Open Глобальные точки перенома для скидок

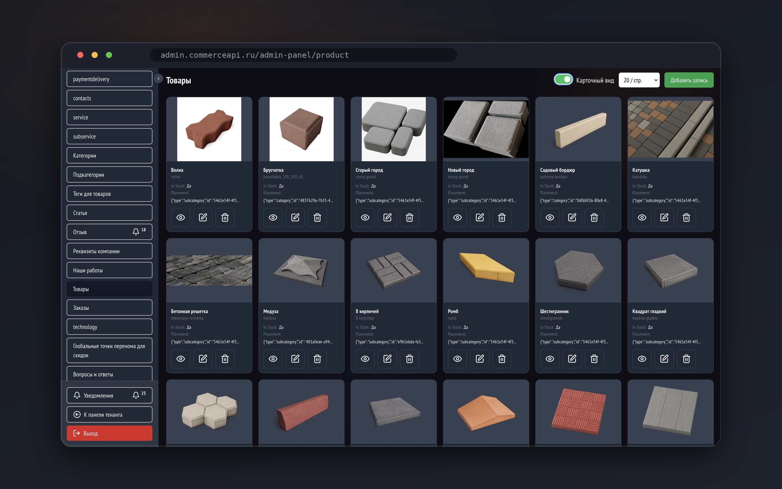point(109,351)
